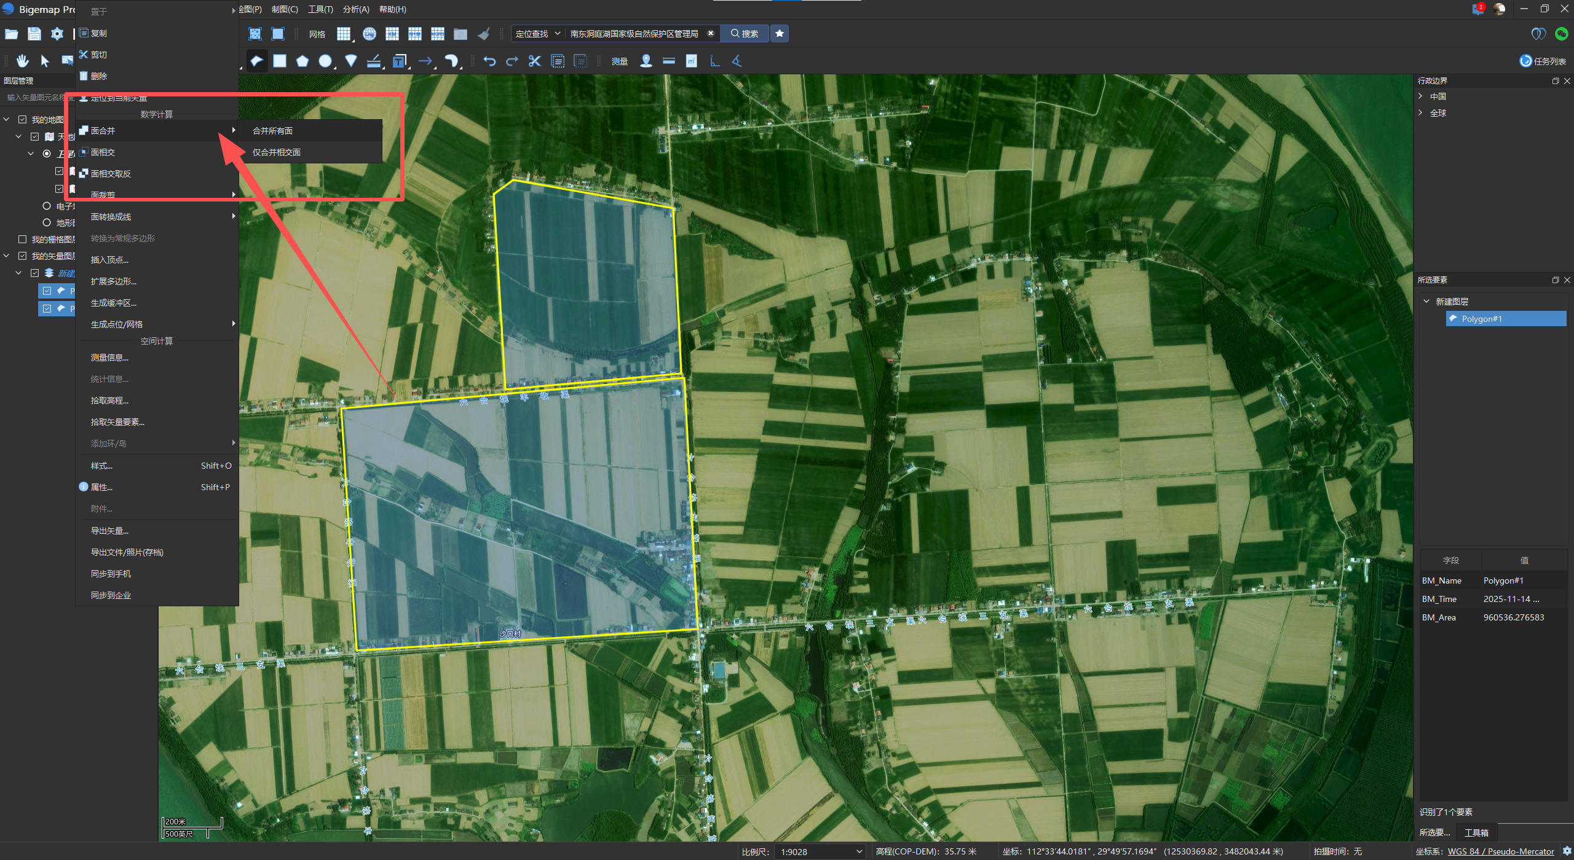Open 面转换成线 submenu
Viewport: 1574px width, 860px height.
(x=157, y=217)
